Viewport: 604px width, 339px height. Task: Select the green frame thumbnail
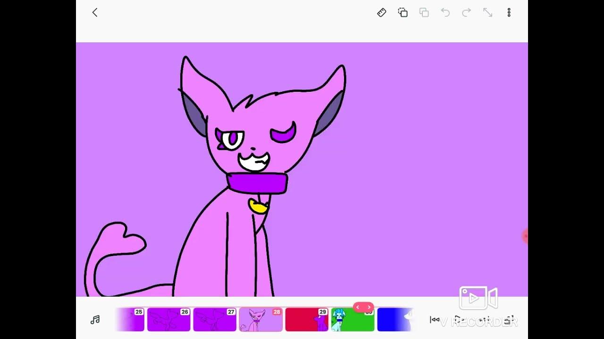[352, 320]
